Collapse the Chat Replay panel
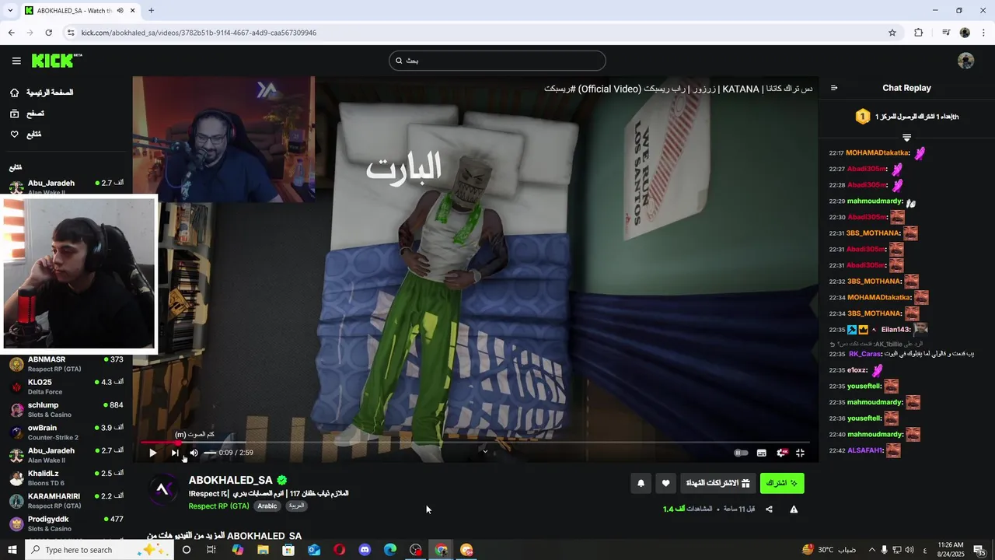 pyautogui.click(x=834, y=88)
